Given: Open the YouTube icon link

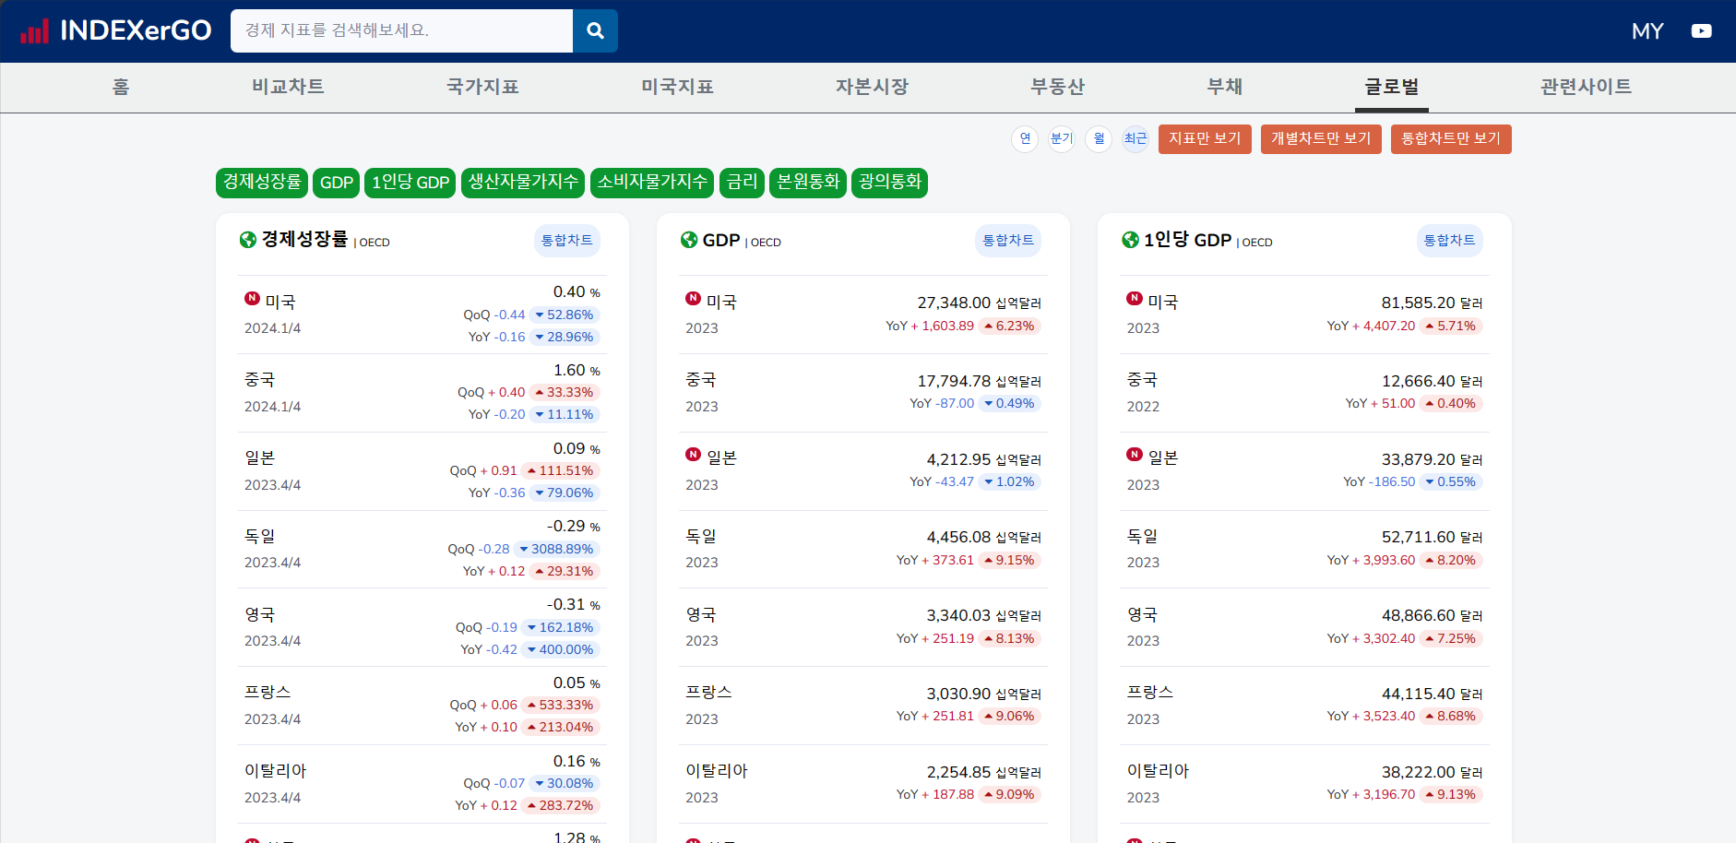Looking at the screenshot, I should (1701, 31).
